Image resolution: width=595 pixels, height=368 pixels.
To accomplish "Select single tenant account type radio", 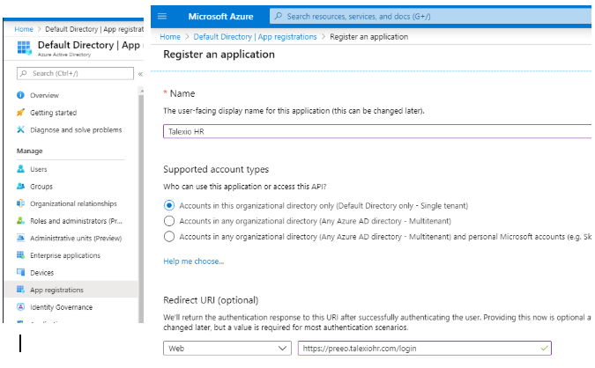I will [x=169, y=205].
